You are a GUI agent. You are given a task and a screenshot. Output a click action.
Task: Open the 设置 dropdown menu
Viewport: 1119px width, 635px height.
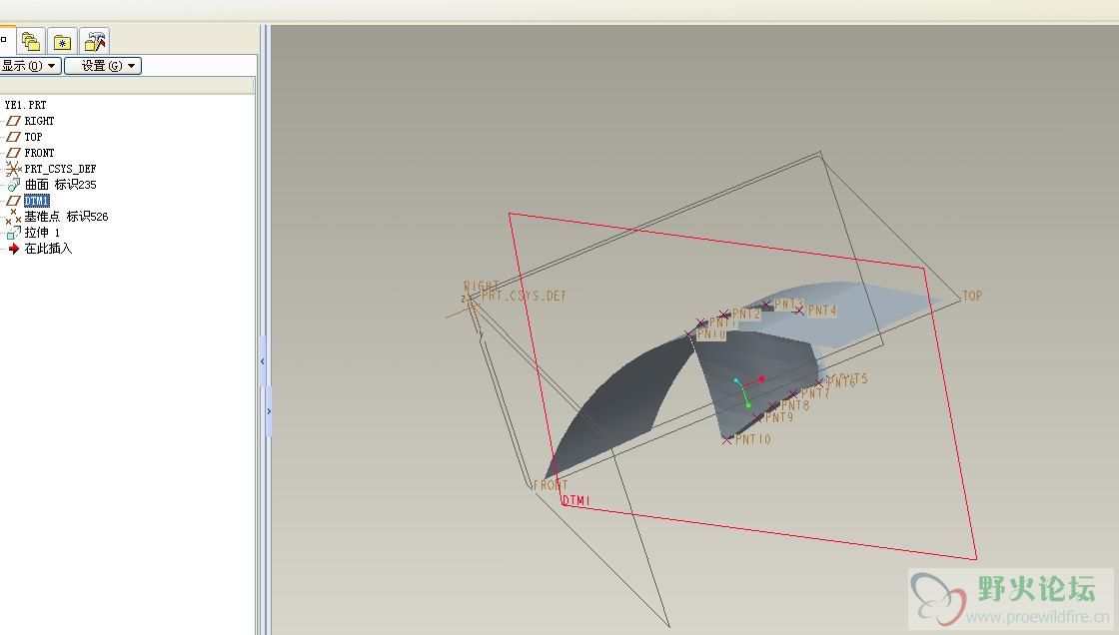pyautogui.click(x=103, y=66)
